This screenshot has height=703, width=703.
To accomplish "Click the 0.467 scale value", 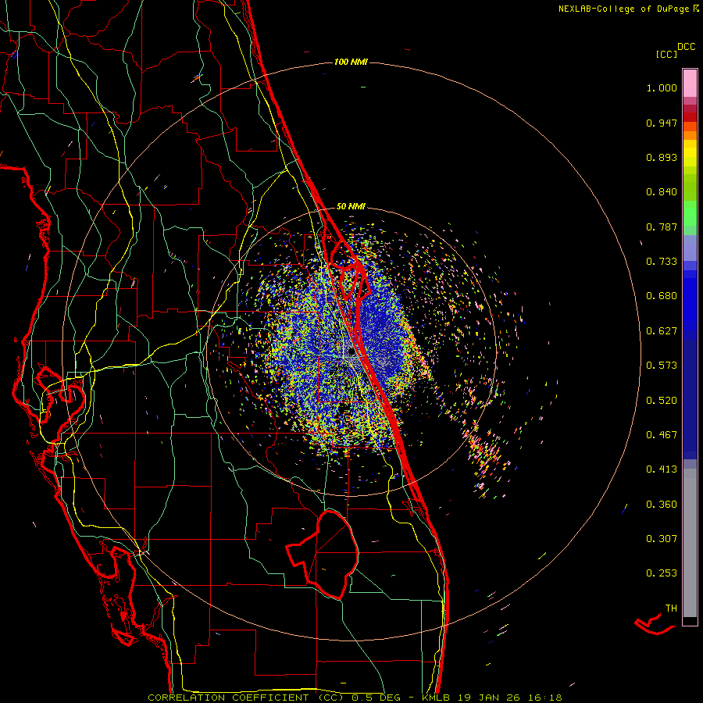I will (662, 435).
